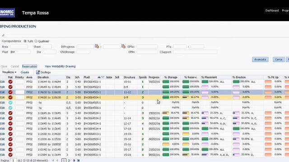This screenshot has width=289, height=162.
Task: Sort Fluid column descending arrow
Action: (103, 77)
